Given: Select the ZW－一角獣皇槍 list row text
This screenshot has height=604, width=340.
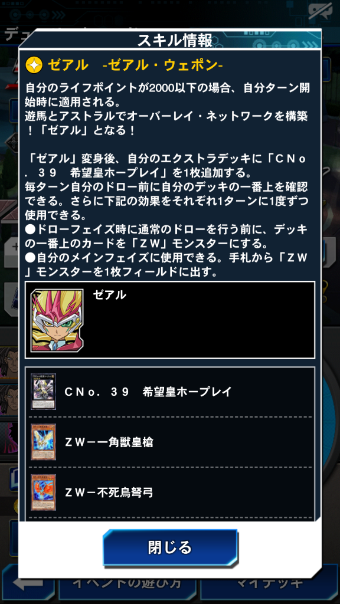Looking at the screenshot, I should (x=109, y=442).
